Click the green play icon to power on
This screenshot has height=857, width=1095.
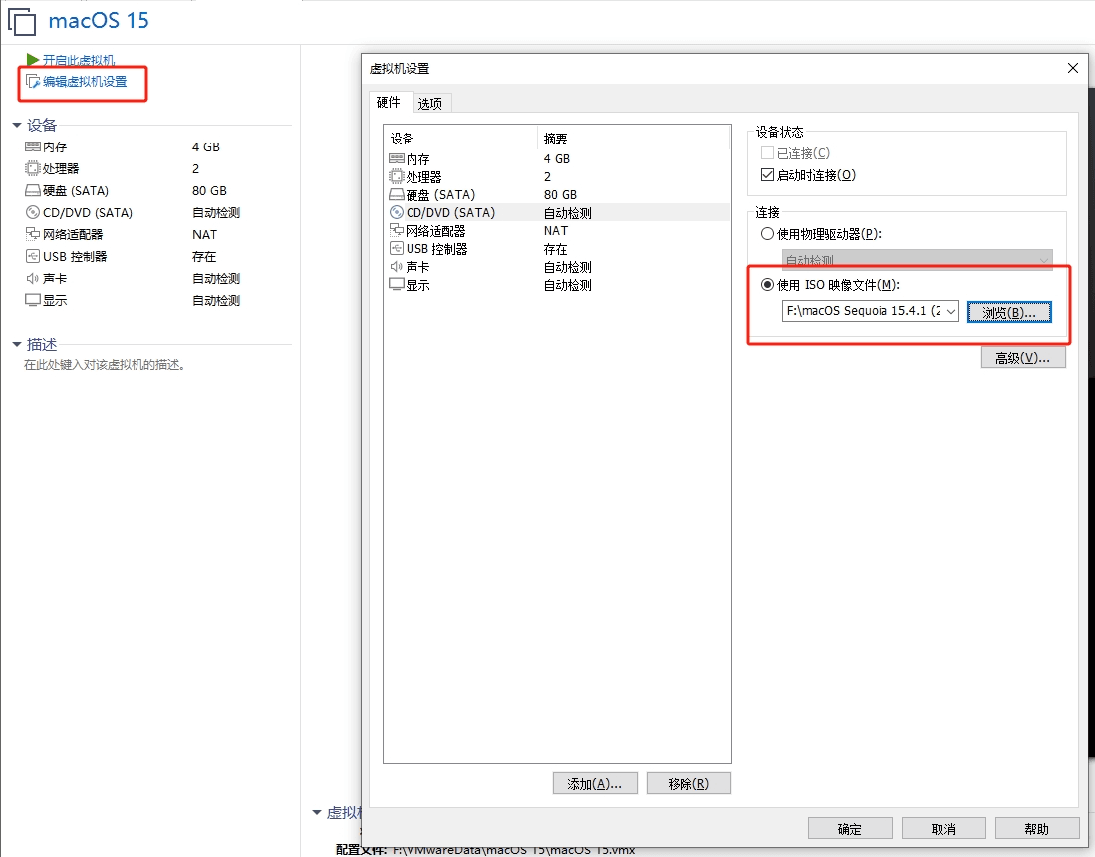32,60
